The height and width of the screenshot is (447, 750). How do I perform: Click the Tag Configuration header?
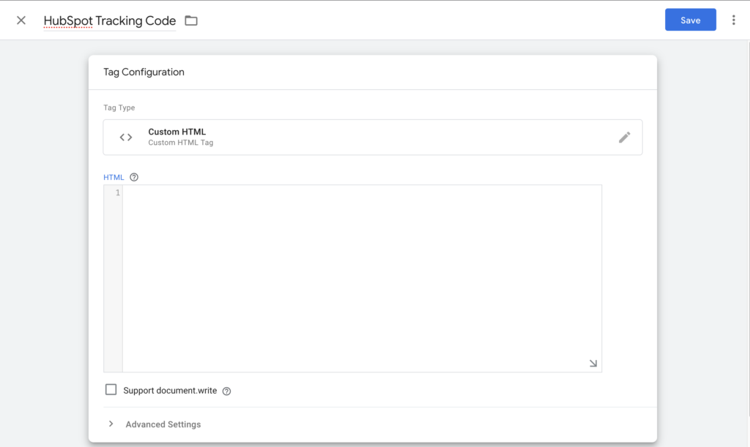pyautogui.click(x=143, y=72)
